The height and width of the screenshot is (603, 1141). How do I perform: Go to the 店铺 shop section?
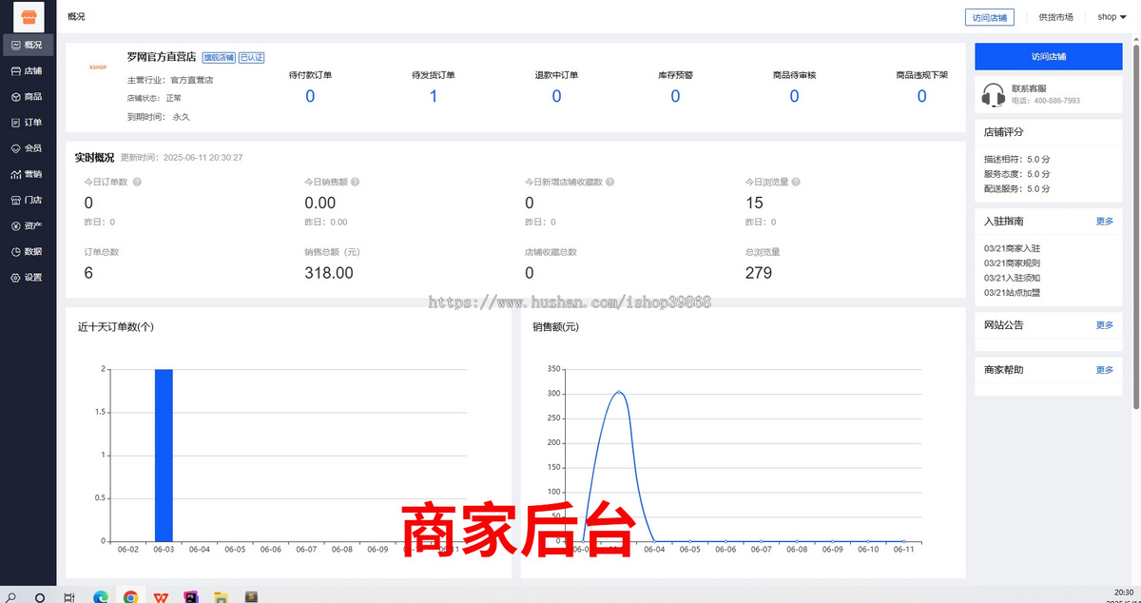pos(28,70)
